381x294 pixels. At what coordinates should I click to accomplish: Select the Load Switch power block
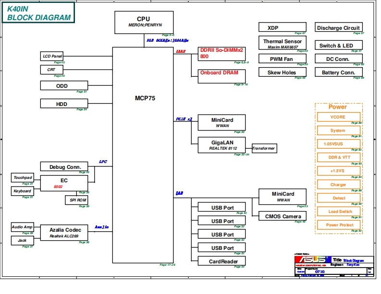point(338,212)
